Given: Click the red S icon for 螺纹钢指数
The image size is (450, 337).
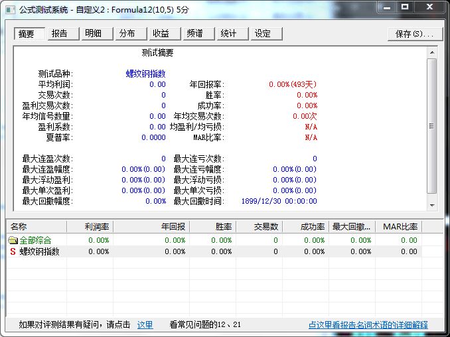Looking at the screenshot, I should (x=13, y=252).
